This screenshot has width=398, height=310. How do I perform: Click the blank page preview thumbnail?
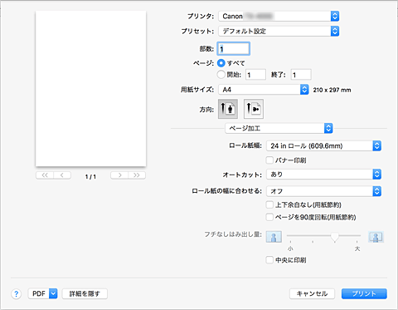(91, 89)
